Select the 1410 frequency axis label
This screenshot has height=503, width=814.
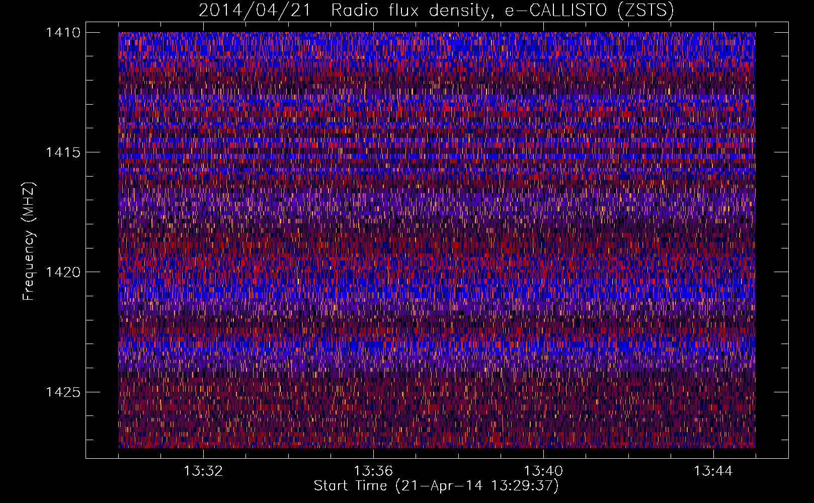click(x=63, y=33)
